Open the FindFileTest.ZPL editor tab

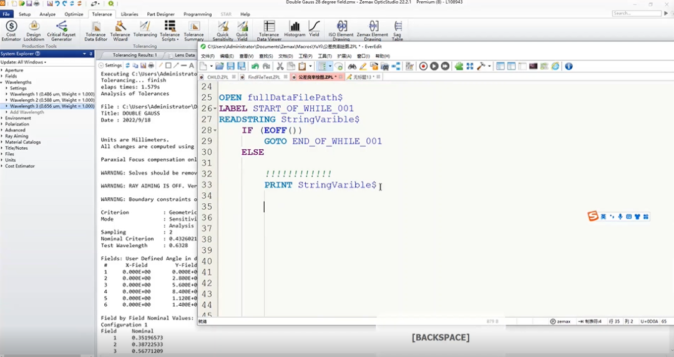pos(263,77)
